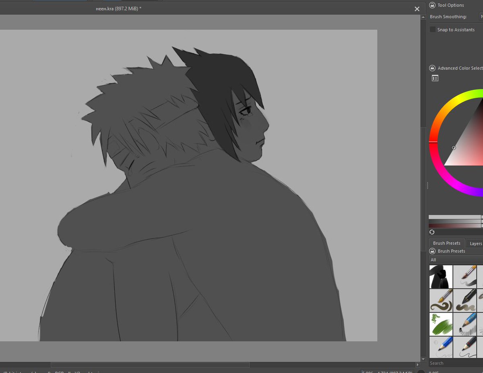Adjust the top gray shade slider
This screenshot has width=483, height=373.
(456, 217)
